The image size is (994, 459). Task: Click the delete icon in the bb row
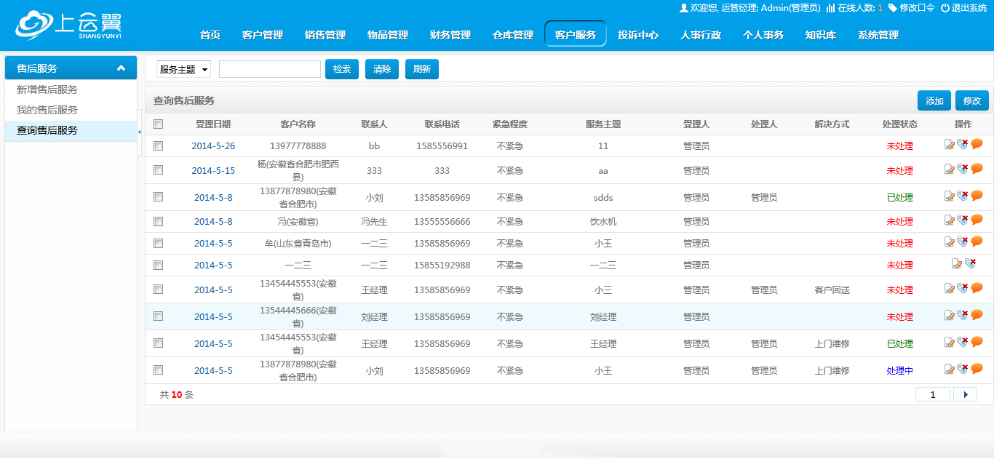coord(962,145)
